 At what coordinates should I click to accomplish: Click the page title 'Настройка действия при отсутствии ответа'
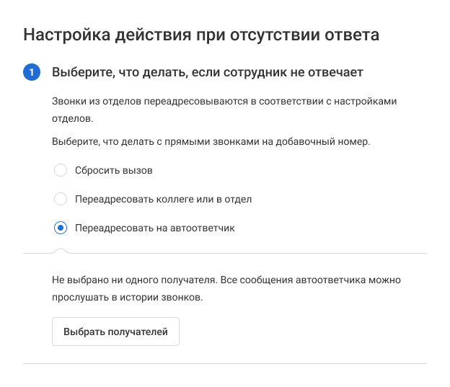coord(201,35)
